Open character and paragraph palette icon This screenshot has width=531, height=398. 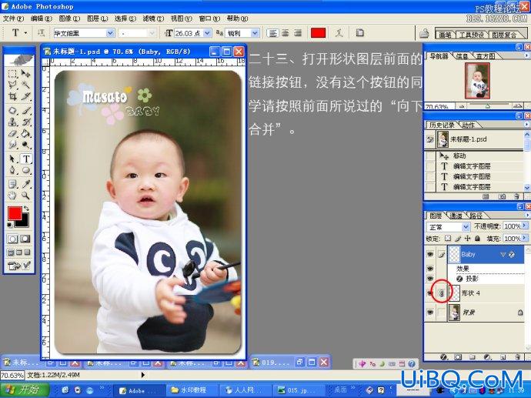click(359, 33)
